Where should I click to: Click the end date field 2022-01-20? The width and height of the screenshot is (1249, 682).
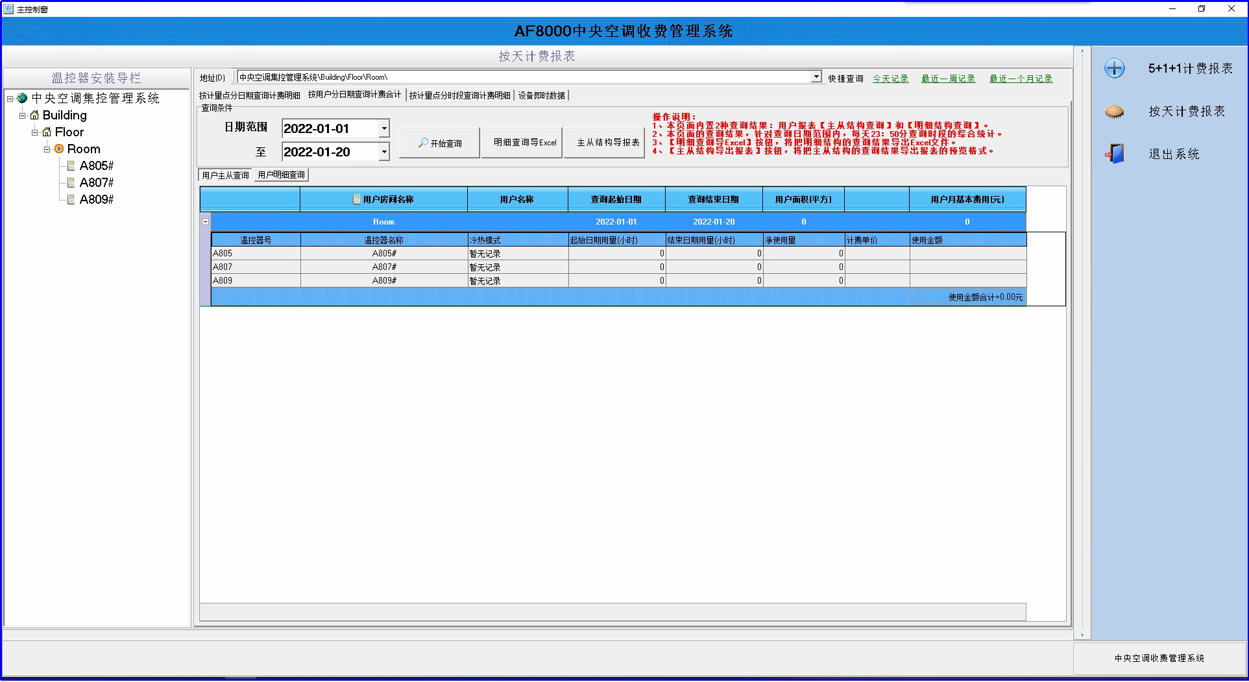coord(330,152)
